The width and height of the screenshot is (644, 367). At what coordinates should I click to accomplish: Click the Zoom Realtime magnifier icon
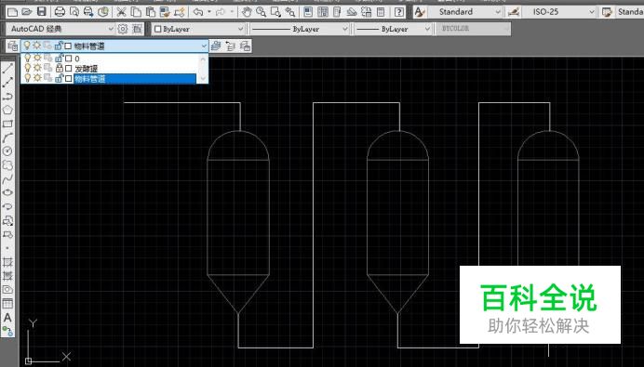point(261,12)
